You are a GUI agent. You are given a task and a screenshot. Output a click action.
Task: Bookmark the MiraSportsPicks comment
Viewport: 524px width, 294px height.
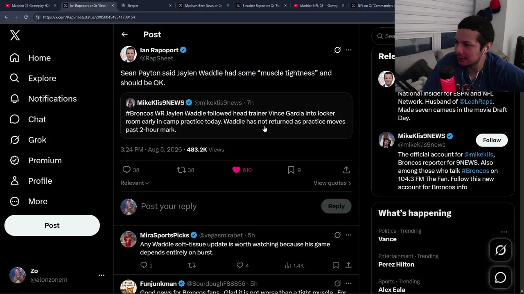pyautogui.click(x=336, y=265)
